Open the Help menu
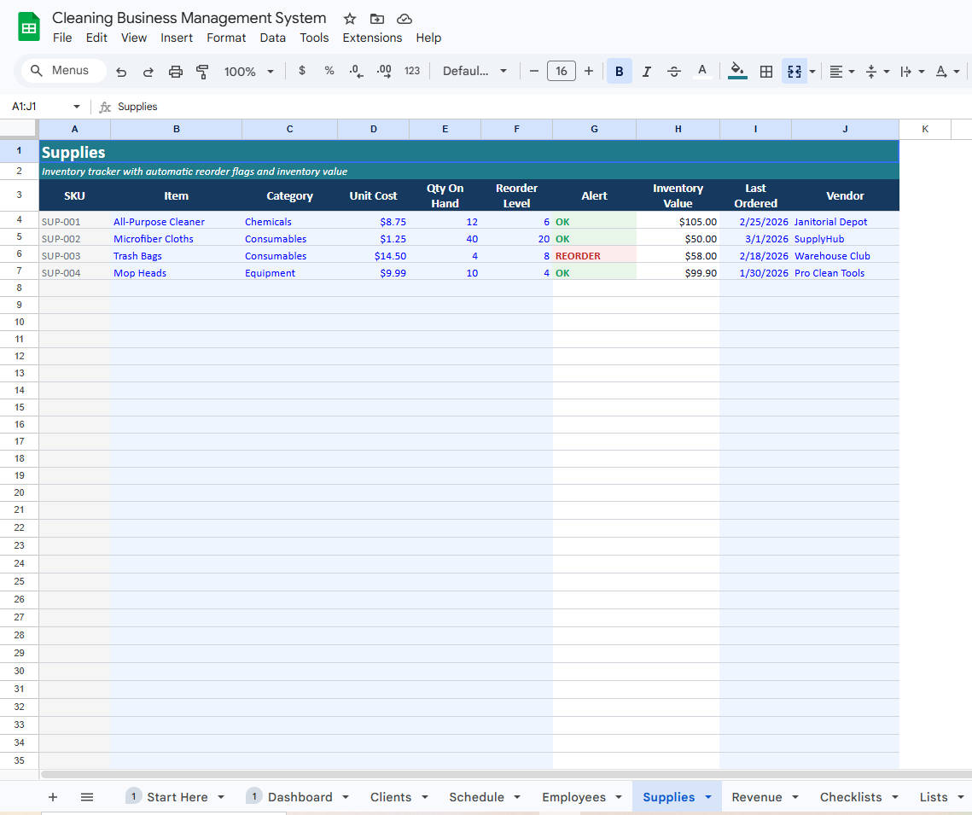Image resolution: width=972 pixels, height=815 pixels. tap(428, 38)
